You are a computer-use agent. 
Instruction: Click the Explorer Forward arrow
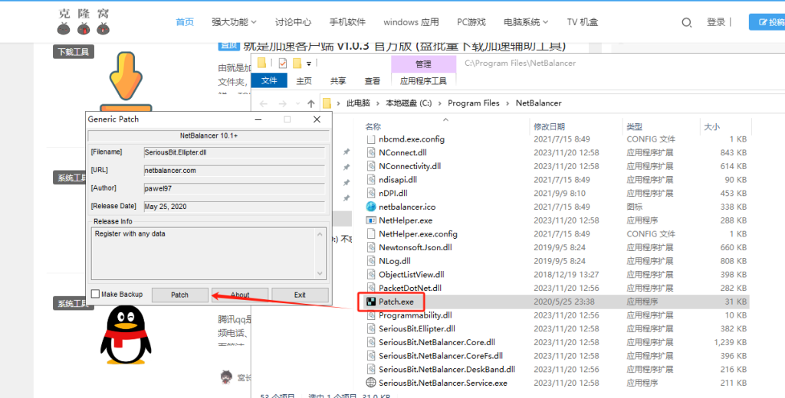(x=282, y=103)
